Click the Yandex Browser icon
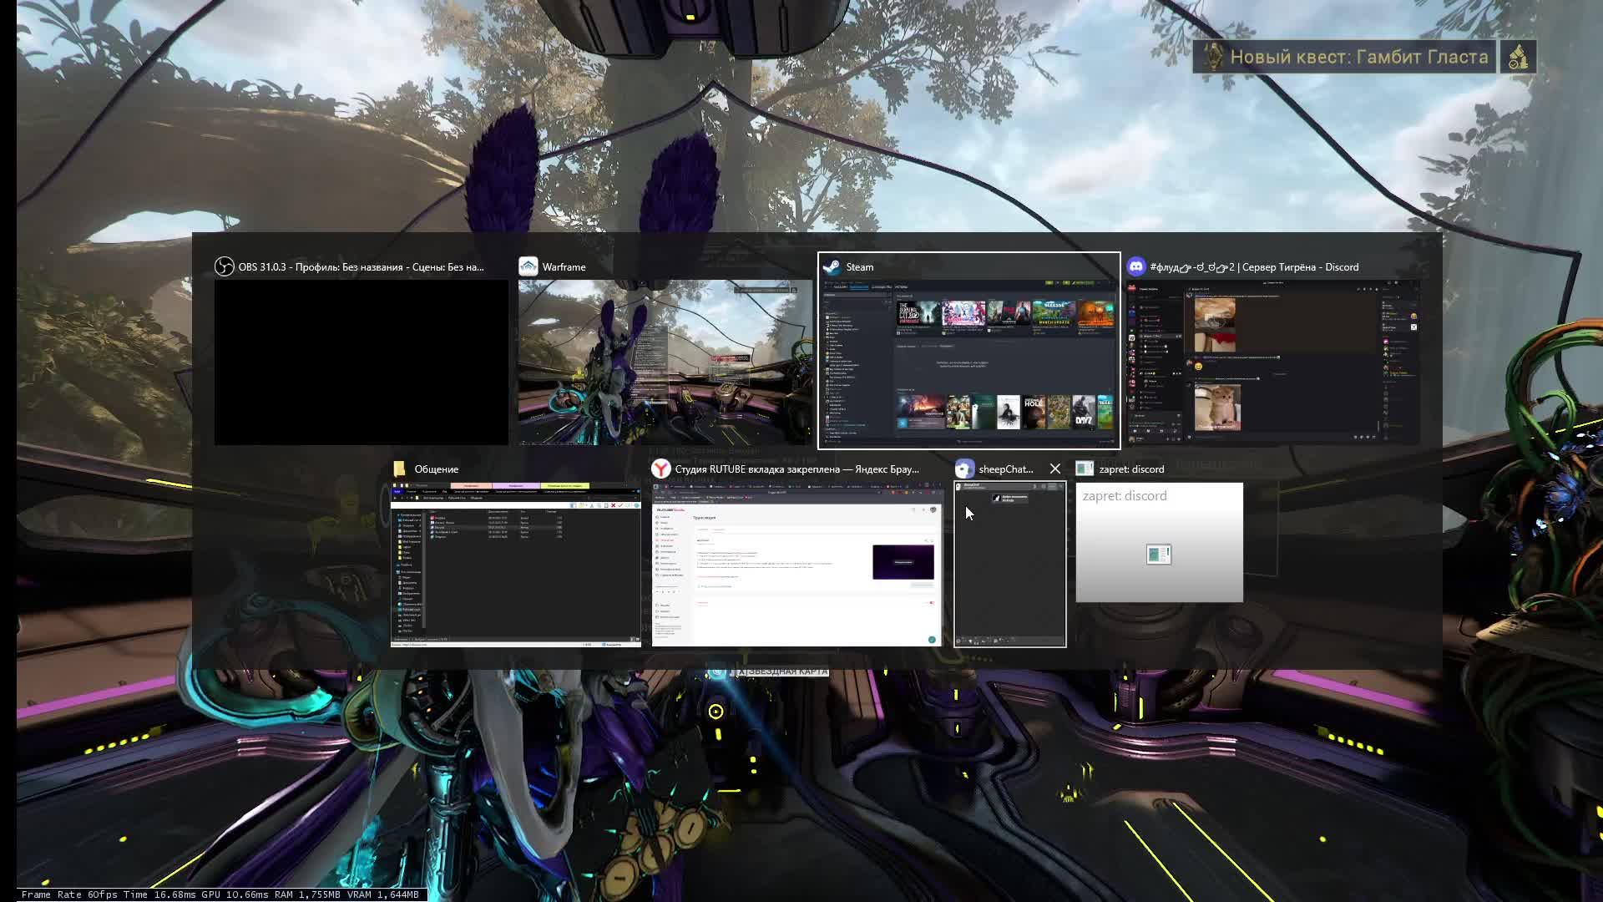This screenshot has height=902, width=1603. pos(661,469)
